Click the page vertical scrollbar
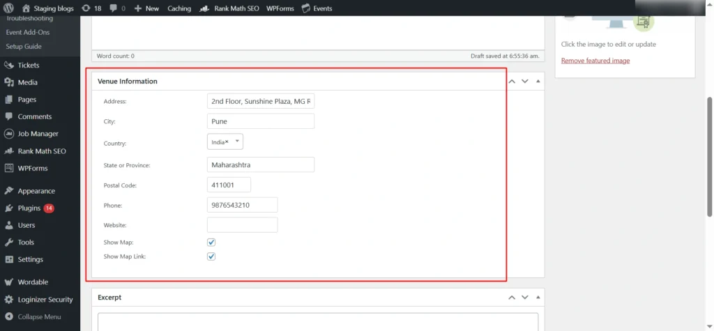 coord(709,156)
